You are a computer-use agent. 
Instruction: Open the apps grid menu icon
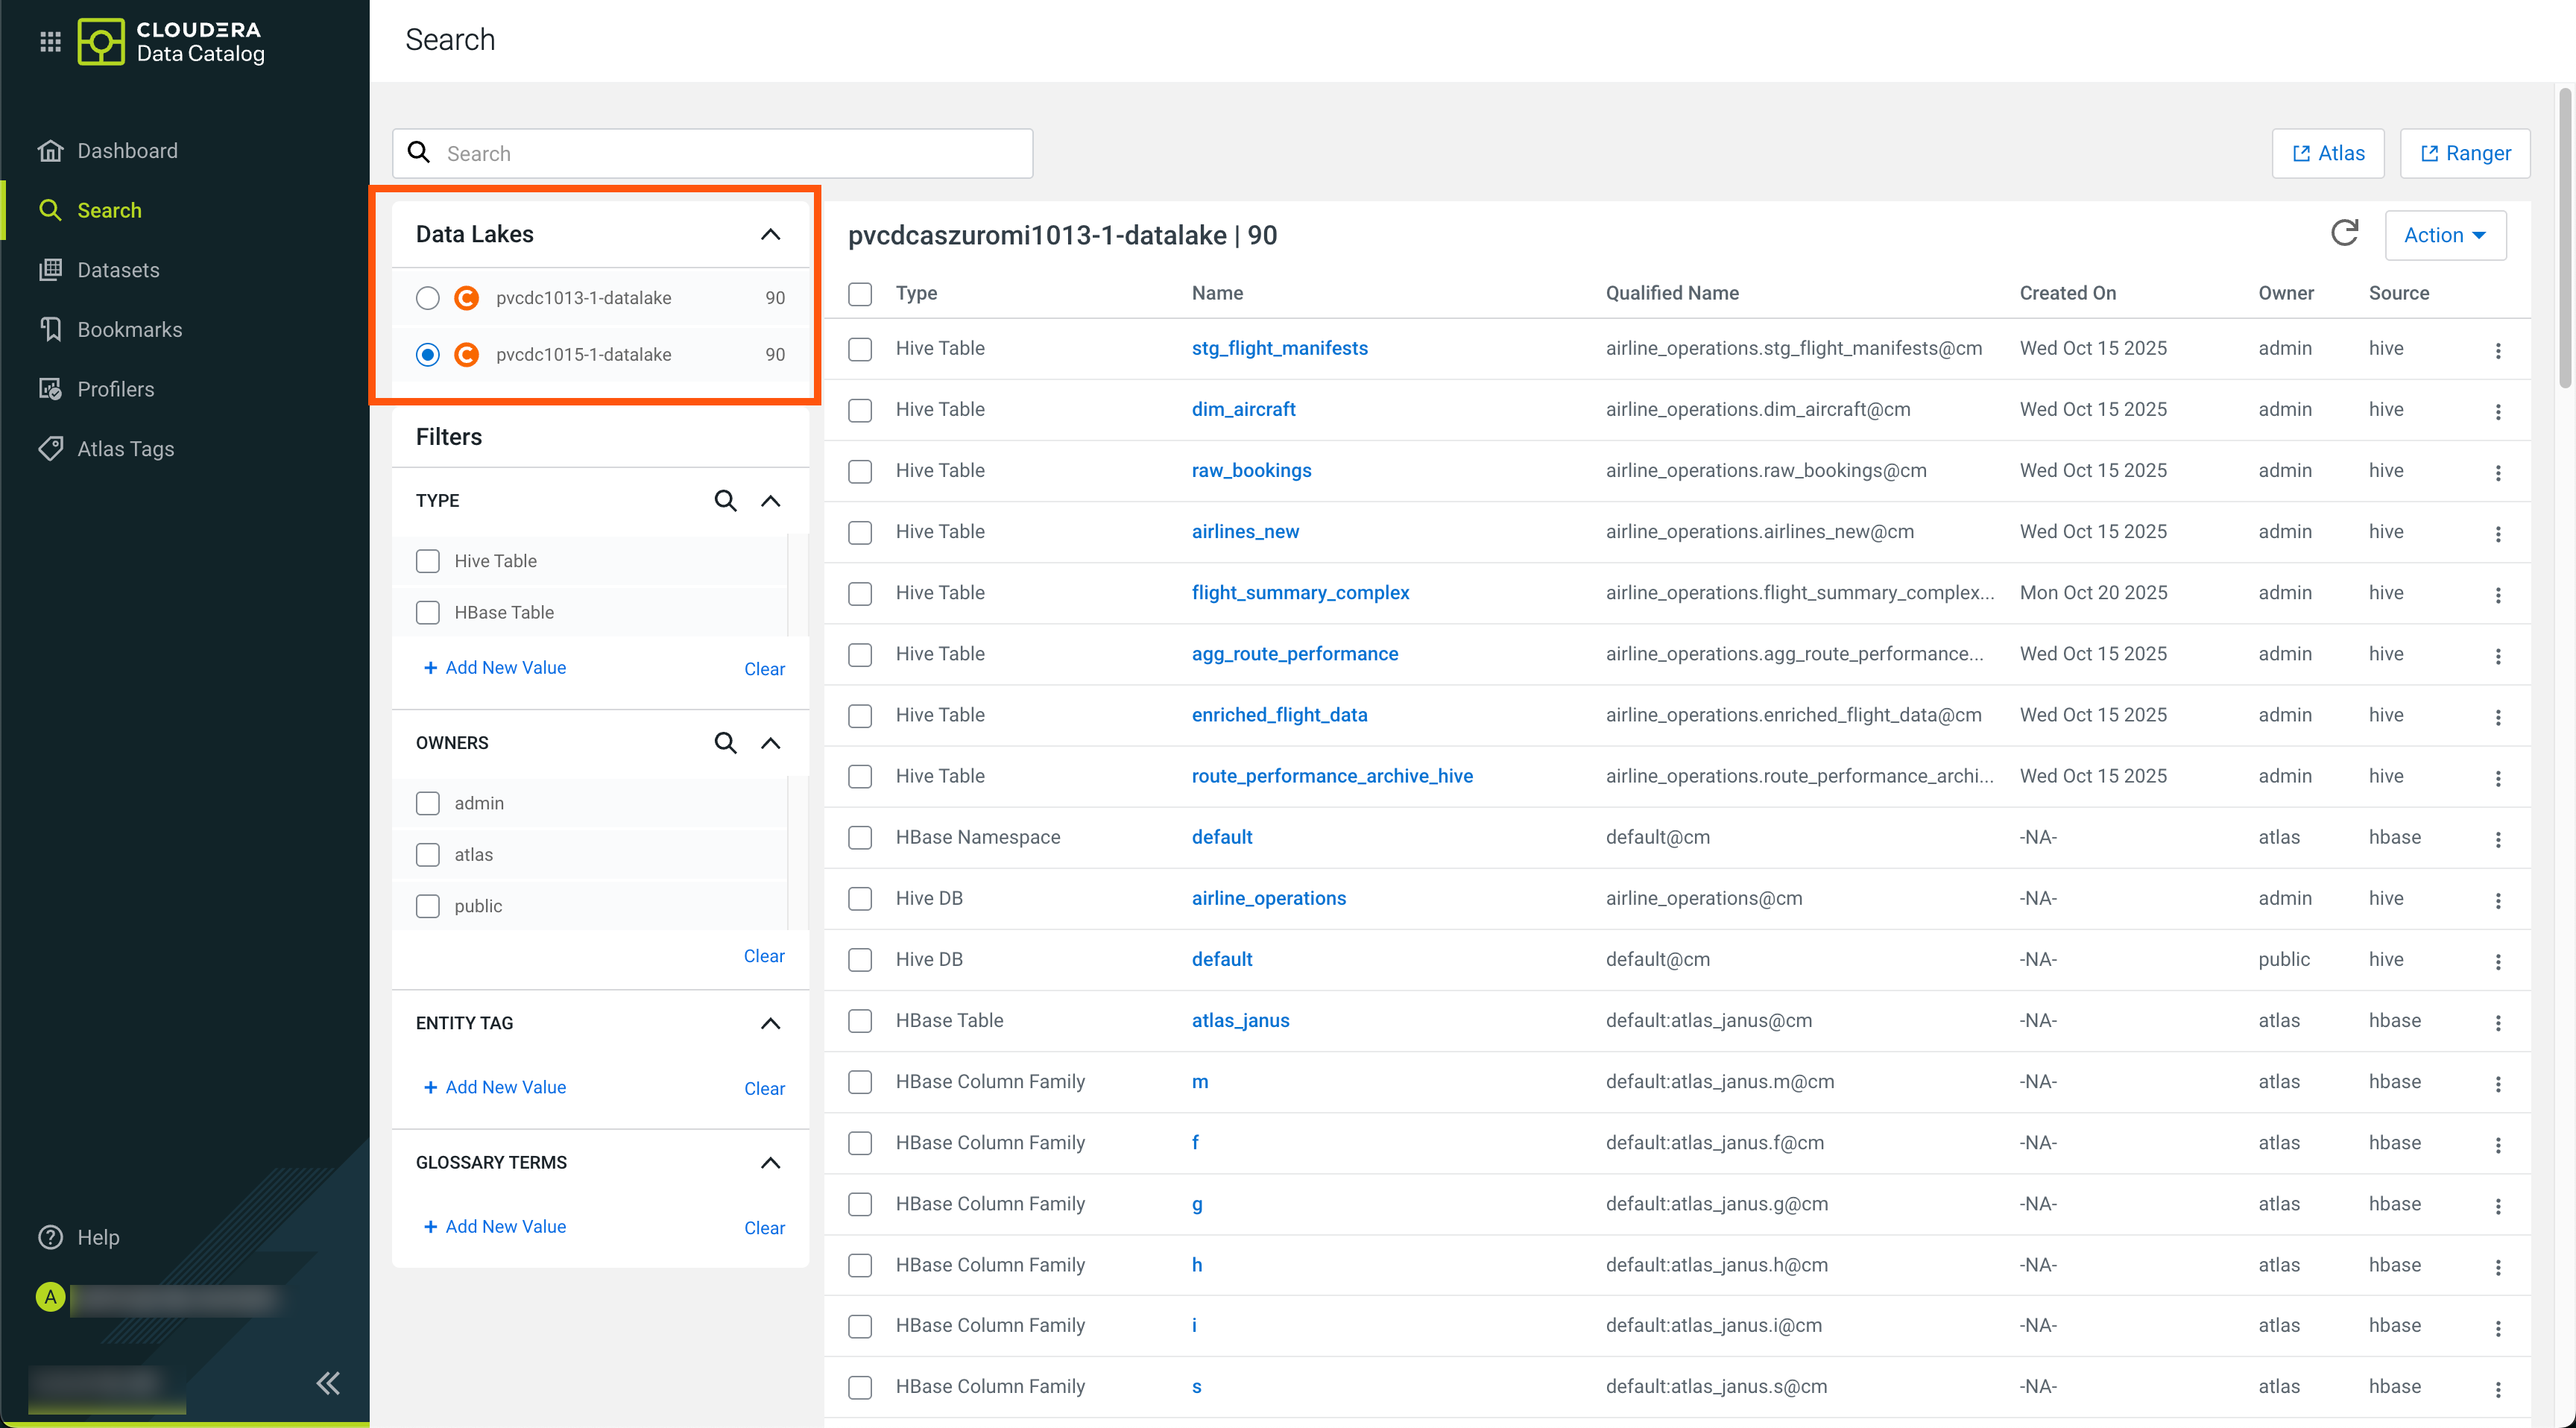pyautogui.click(x=50, y=41)
